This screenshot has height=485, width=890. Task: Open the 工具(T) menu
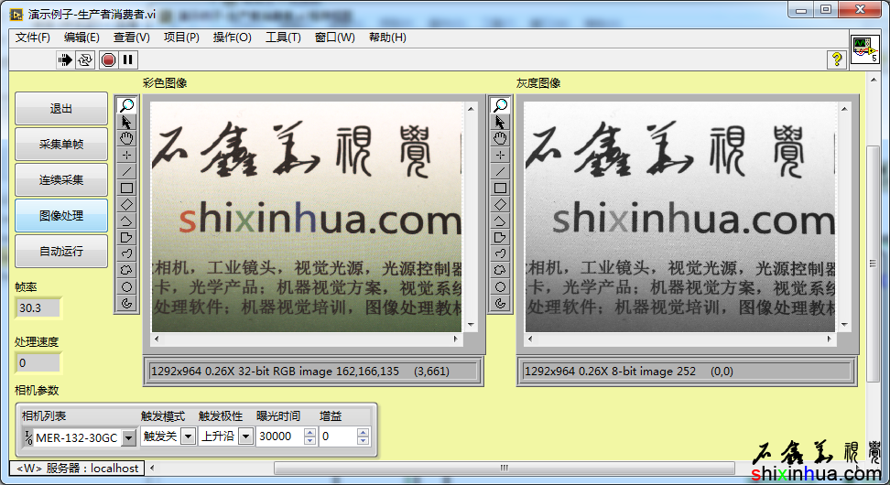tap(283, 38)
